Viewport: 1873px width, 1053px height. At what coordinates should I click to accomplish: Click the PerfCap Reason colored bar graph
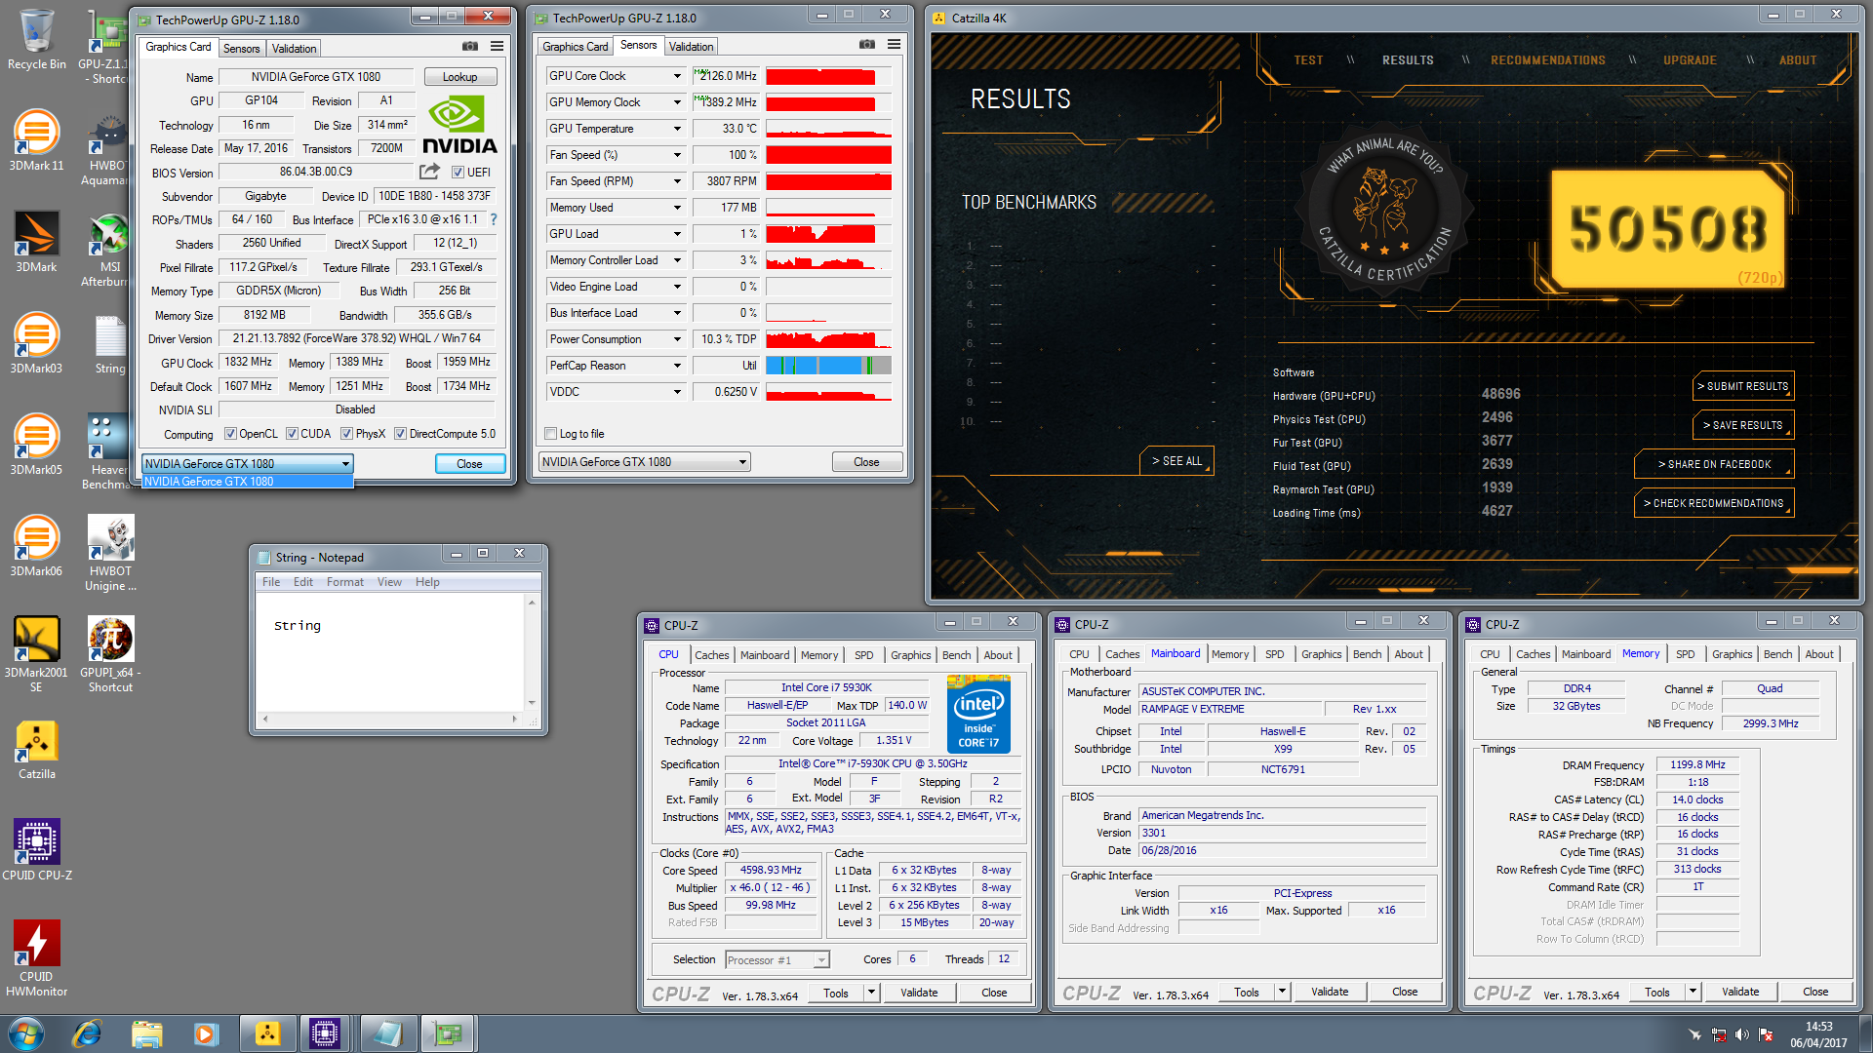pos(828,366)
